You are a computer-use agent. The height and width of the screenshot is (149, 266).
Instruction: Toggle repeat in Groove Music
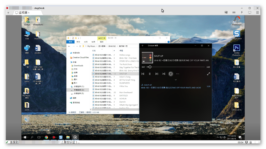pyautogui.click(x=171, y=74)
